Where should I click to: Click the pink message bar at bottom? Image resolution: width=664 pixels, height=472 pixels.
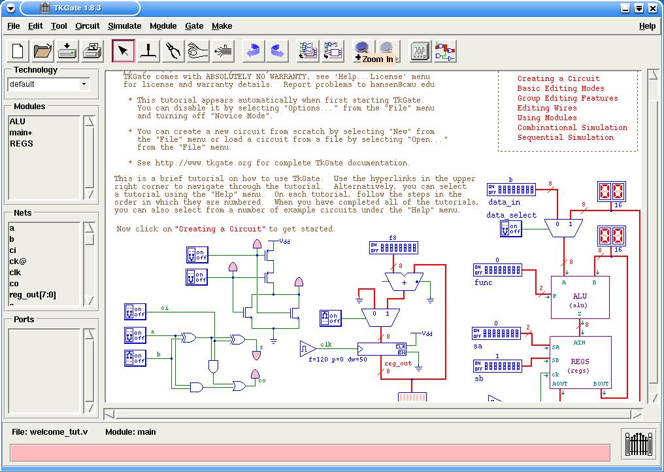[310, 453]
